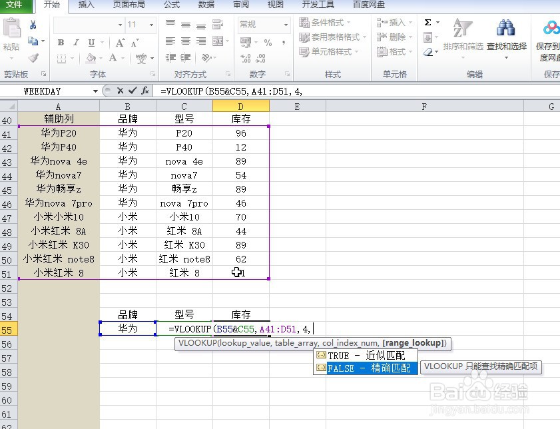This screenshot has height=429, width=560.
Task: Toggle Underline formatting
Action: 91,43
